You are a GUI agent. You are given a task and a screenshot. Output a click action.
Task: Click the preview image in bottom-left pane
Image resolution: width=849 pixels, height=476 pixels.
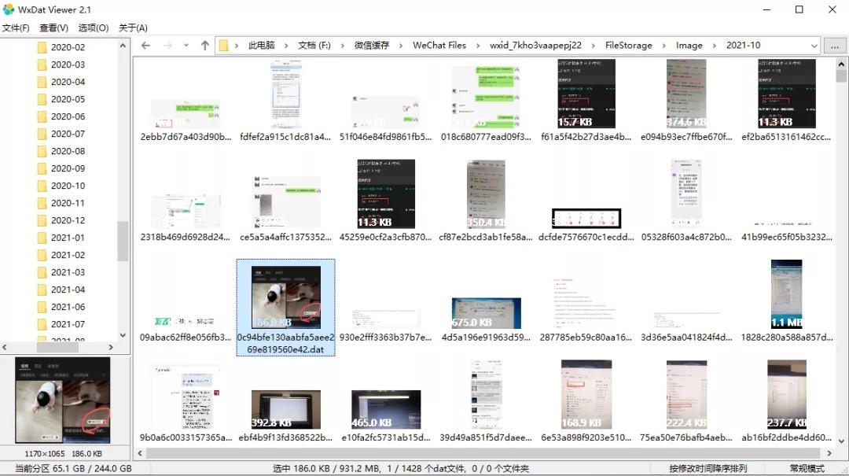[63, 401]
